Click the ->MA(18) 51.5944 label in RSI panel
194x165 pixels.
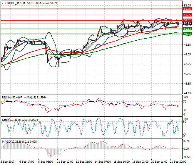click(35, 98)
